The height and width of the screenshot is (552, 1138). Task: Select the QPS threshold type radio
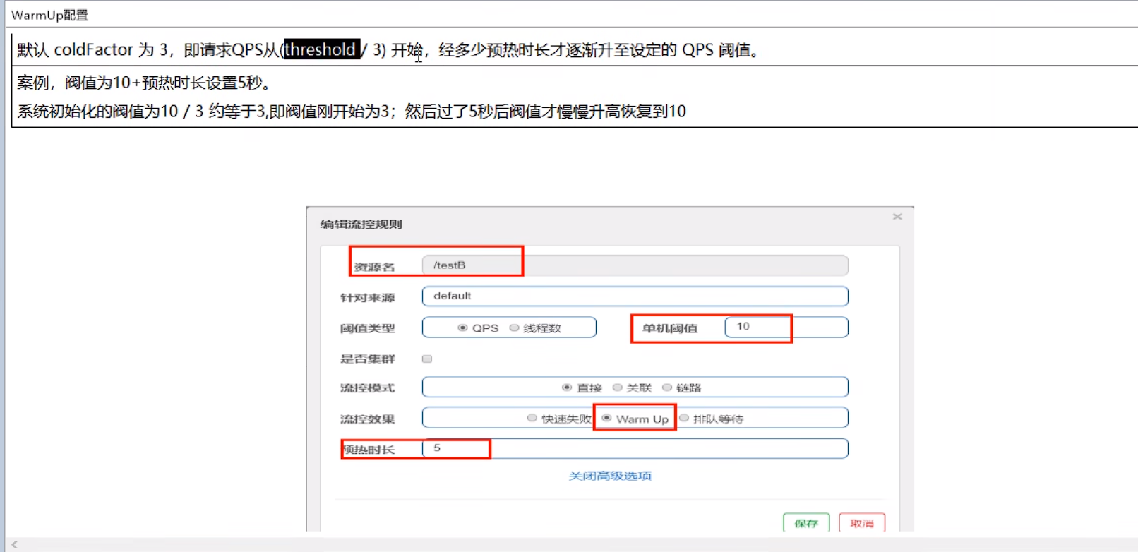coord(463,328)
